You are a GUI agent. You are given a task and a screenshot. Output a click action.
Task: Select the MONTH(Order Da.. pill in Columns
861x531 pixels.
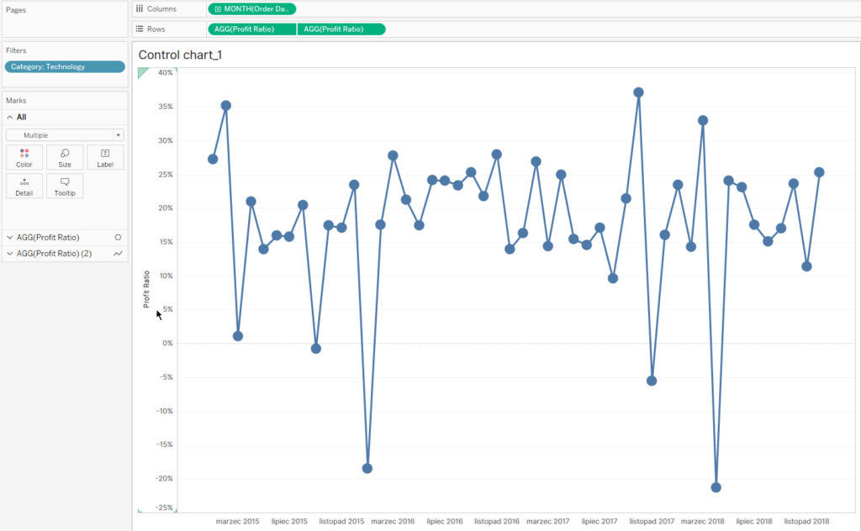point(252,8)
